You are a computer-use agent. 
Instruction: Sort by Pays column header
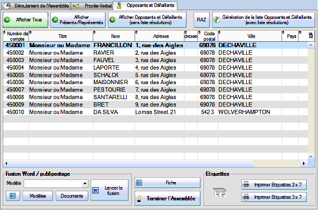(290, 36)
